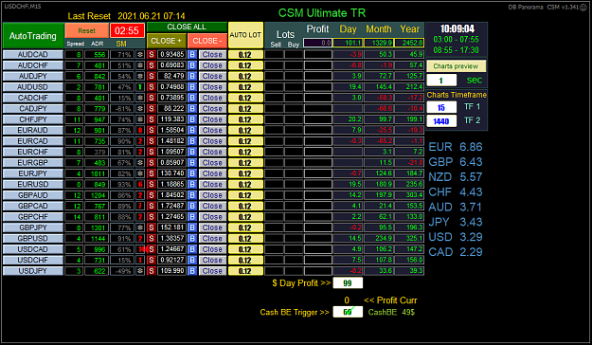This screenshot has width=592, height=345.
Task: Click the B buy icon for EURJPY
Action: click(x=192, y=173)
